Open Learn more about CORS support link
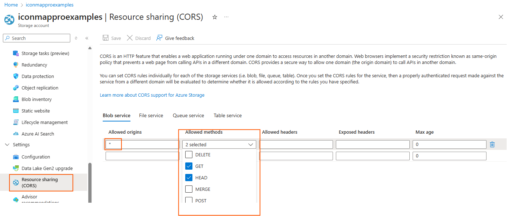This screenshot has width=511, height=216. tap(152, 95)
